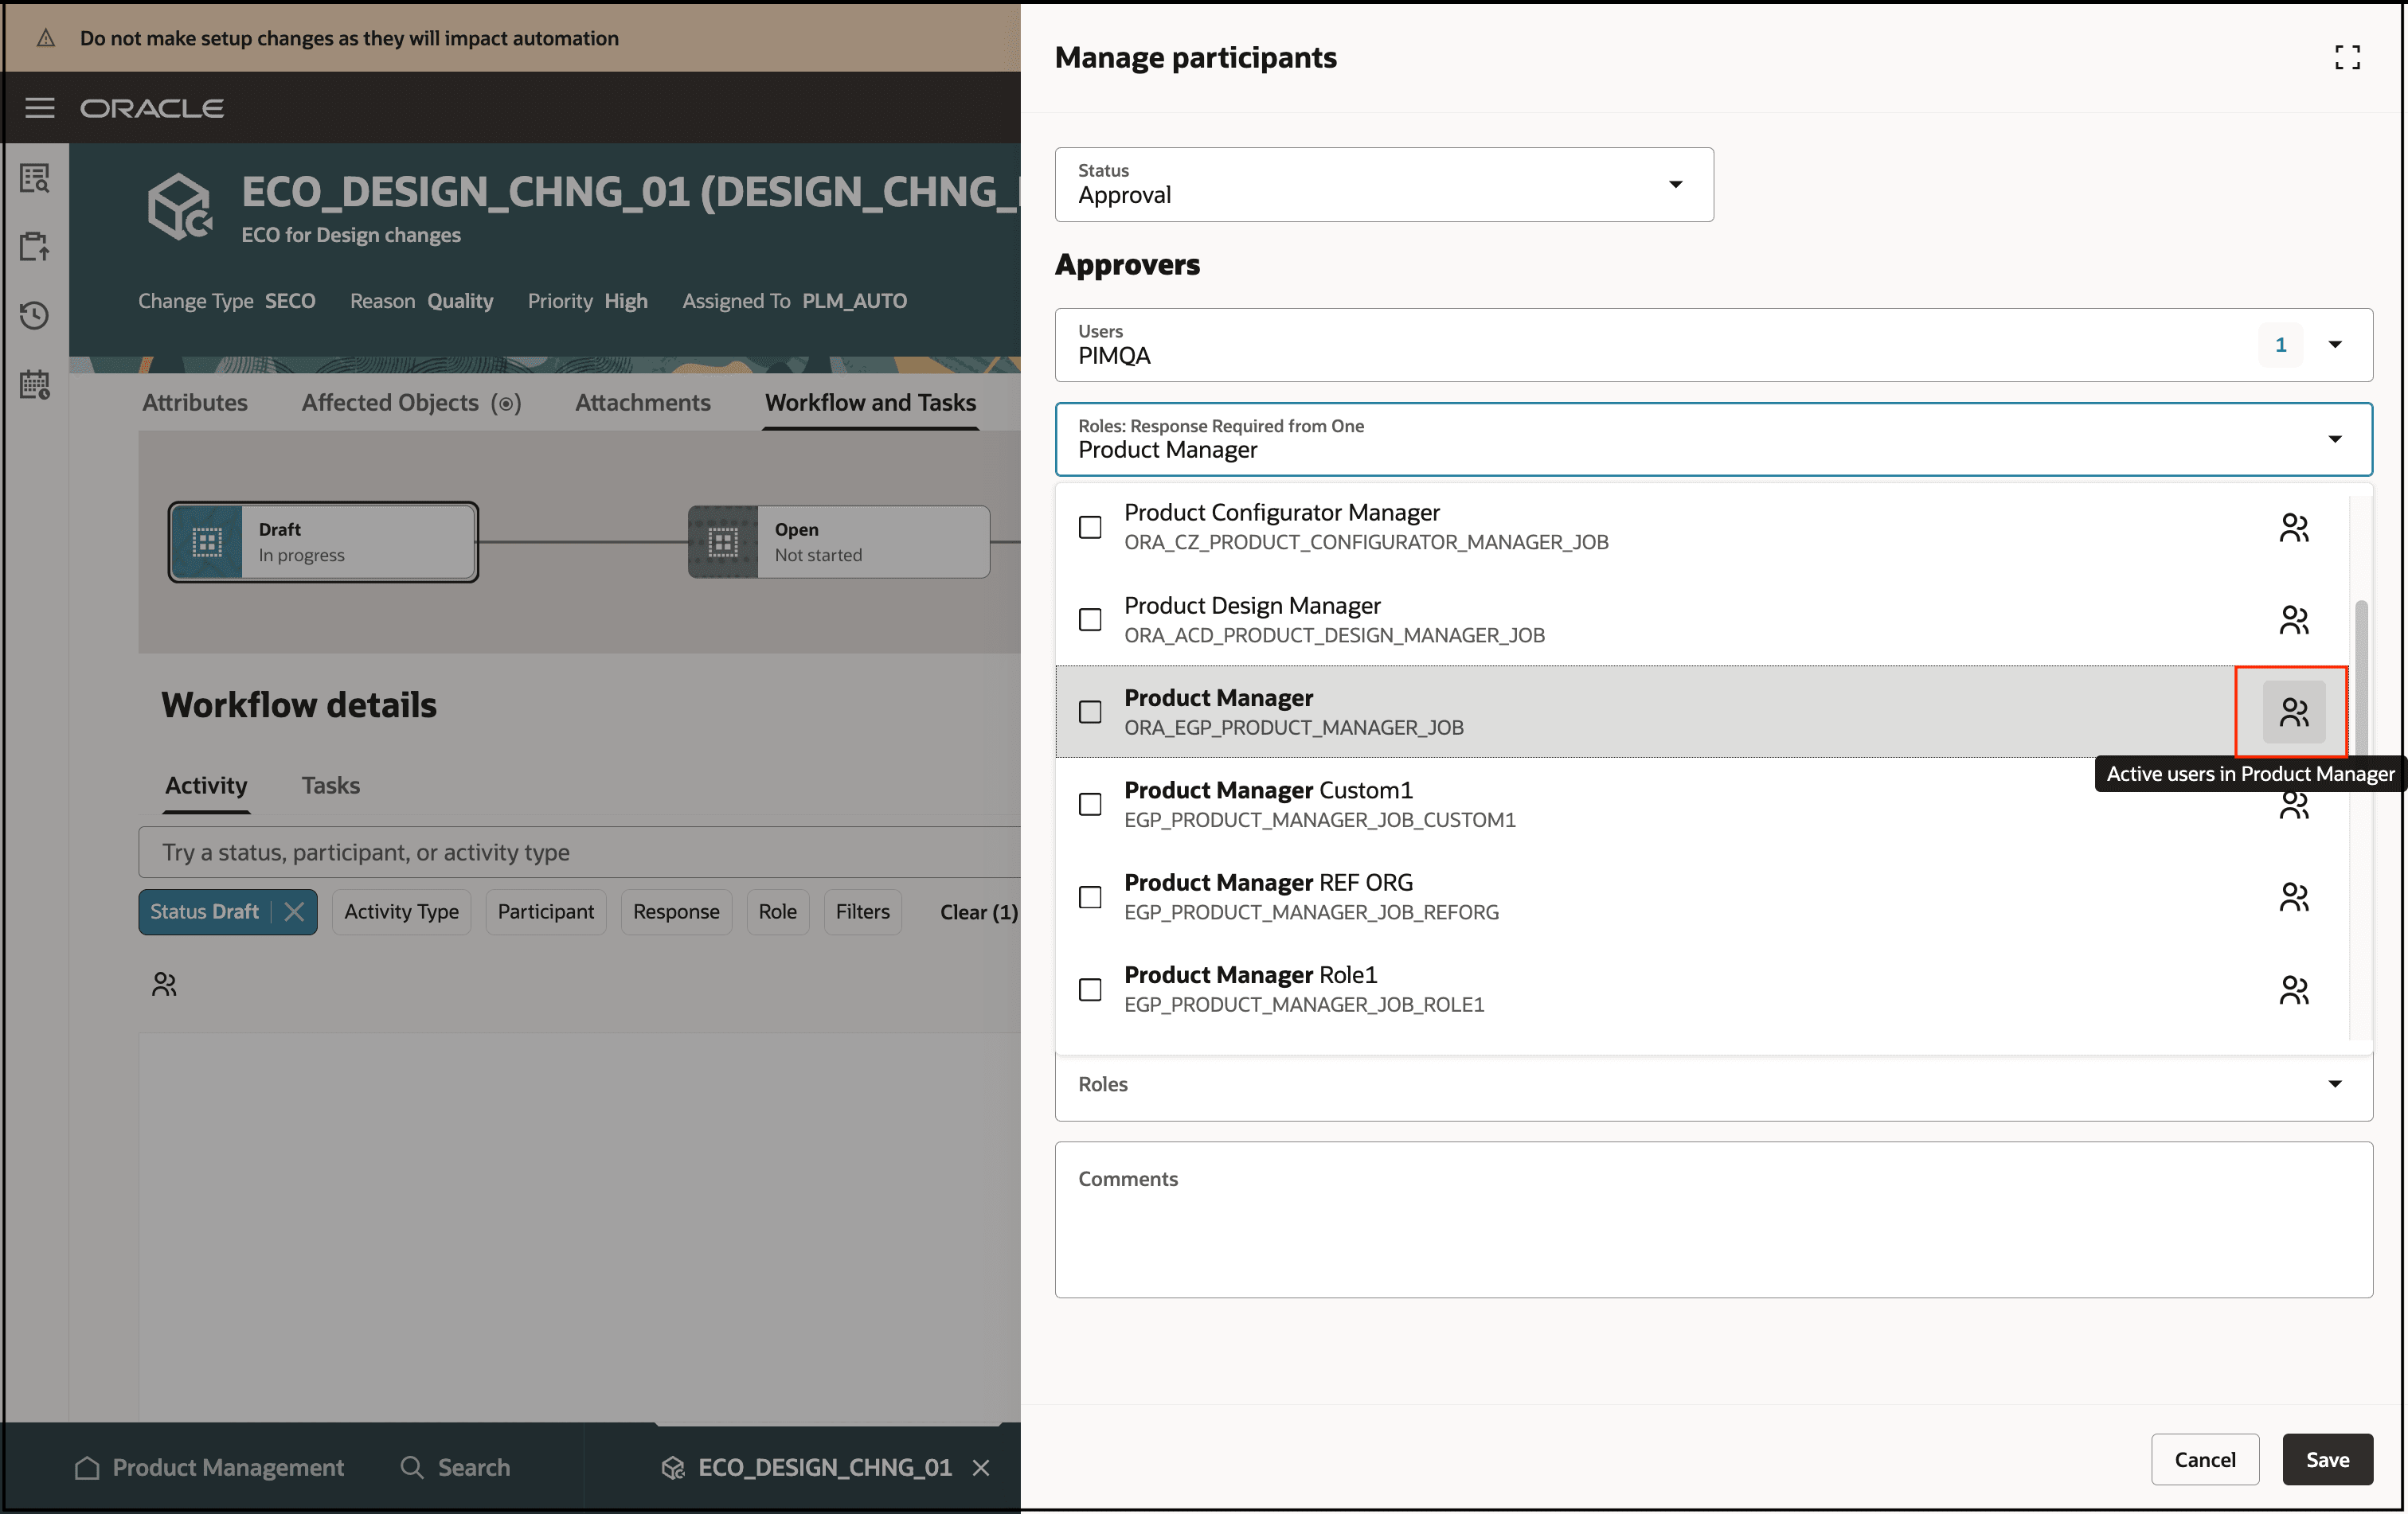Open the history clock icon in sidebar
Viewport: 2408px width, 1514px height.
pos(35,316)
